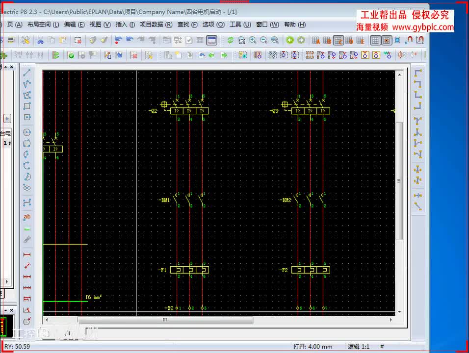The height and width of the screenshot is (353, 469).
Task: Select the Ellipse drawing tool
Action: [x=27, y=188]
